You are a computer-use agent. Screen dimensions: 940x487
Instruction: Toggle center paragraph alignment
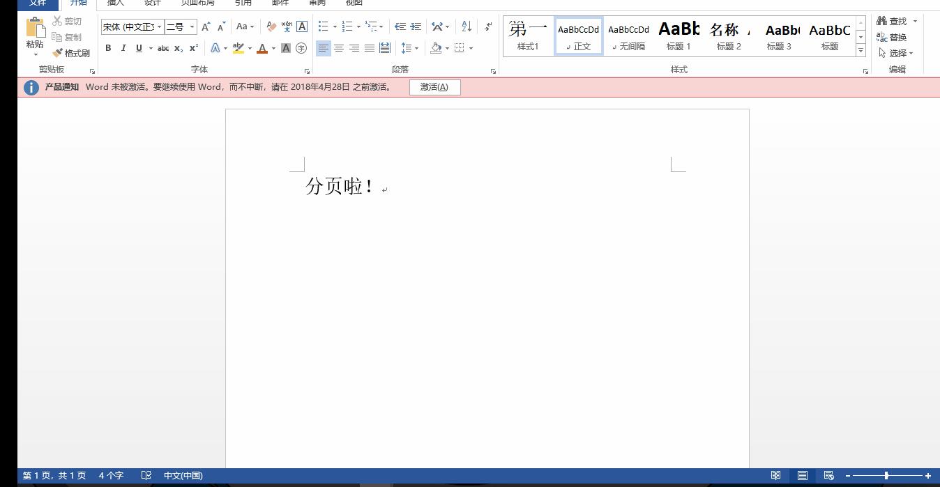click(x=339, y=48)
